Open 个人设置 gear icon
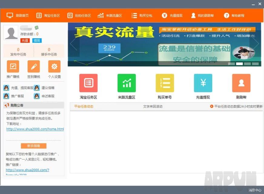Viewport: 264px width, 194px height. tap(54, 66)
